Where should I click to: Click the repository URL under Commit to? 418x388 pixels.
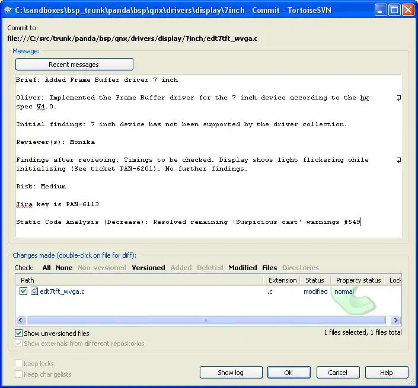tap(132, 39)
